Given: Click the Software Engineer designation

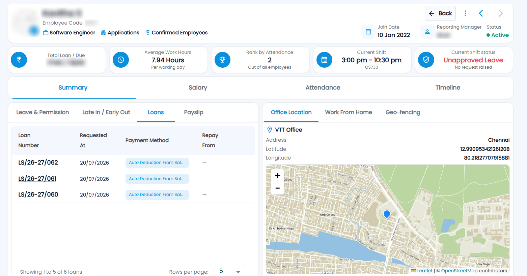Looking at the screenshot, I should point(72,33).
